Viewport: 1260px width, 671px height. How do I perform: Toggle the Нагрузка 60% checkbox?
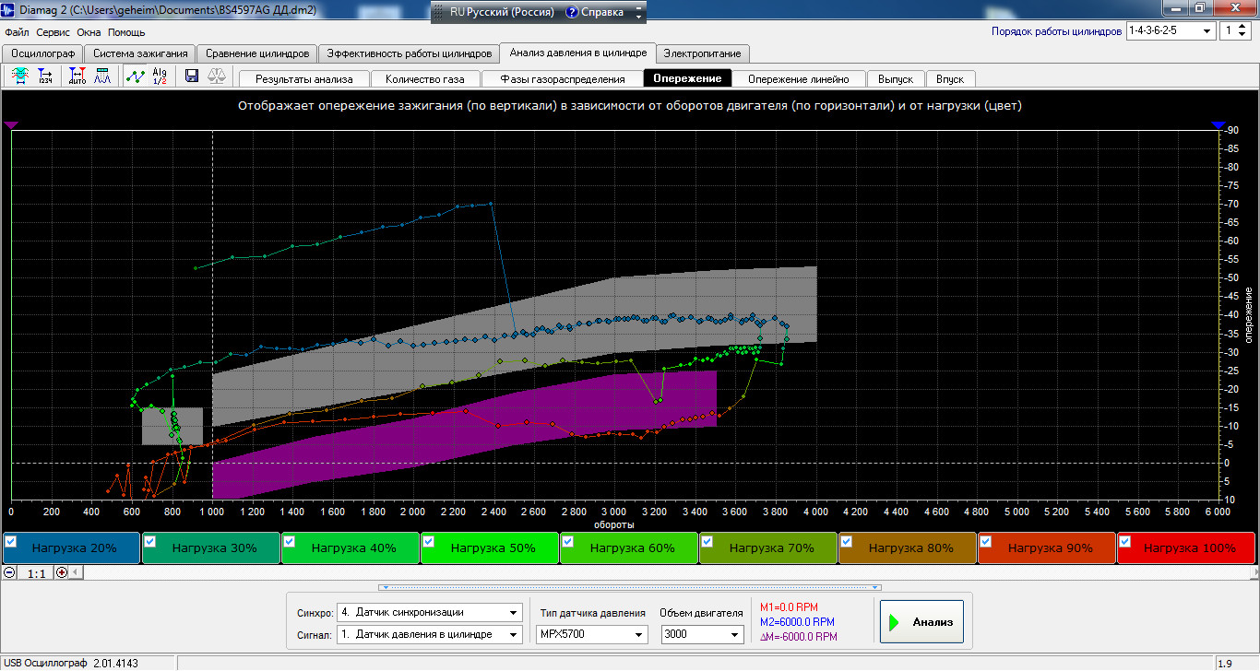coord(568,541)
